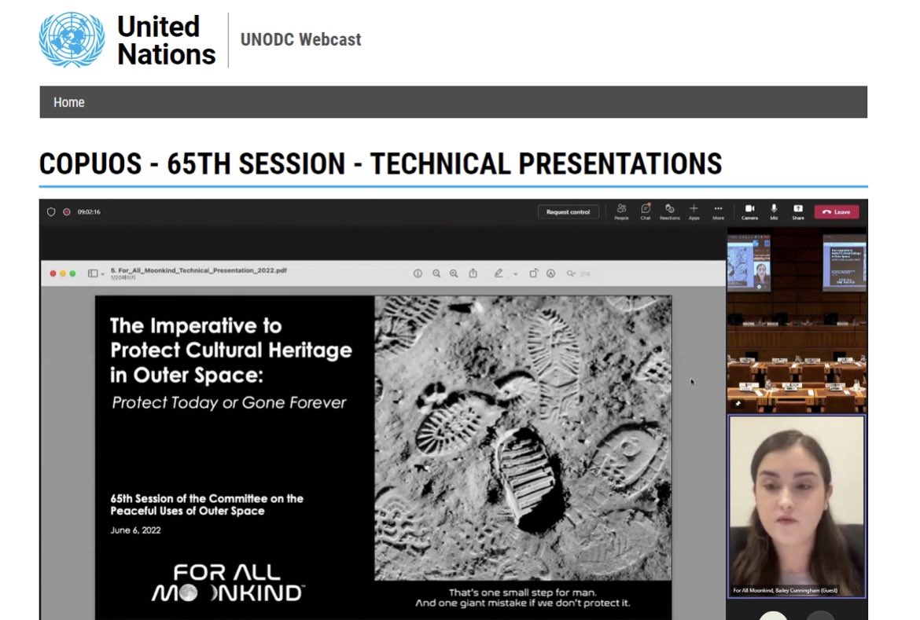Click 'That's one small step' caption
The image size is (920, 620).
point(523,598)
